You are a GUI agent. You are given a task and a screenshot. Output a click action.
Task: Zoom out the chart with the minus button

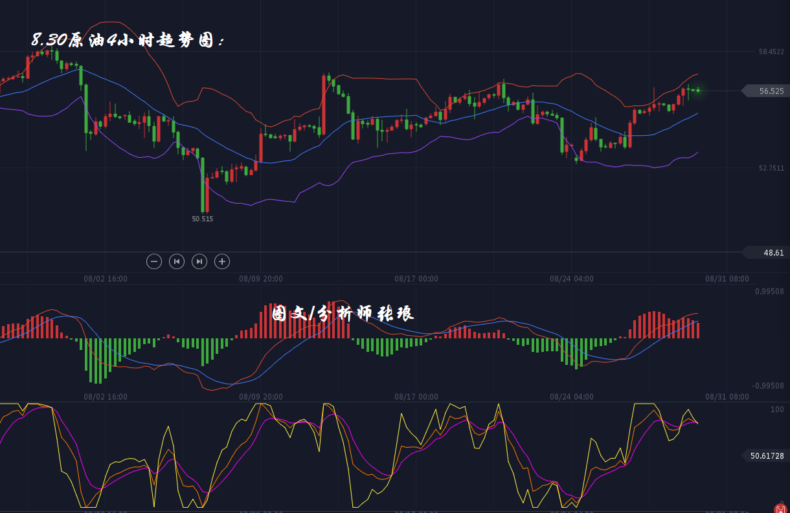tap(154, 261)
